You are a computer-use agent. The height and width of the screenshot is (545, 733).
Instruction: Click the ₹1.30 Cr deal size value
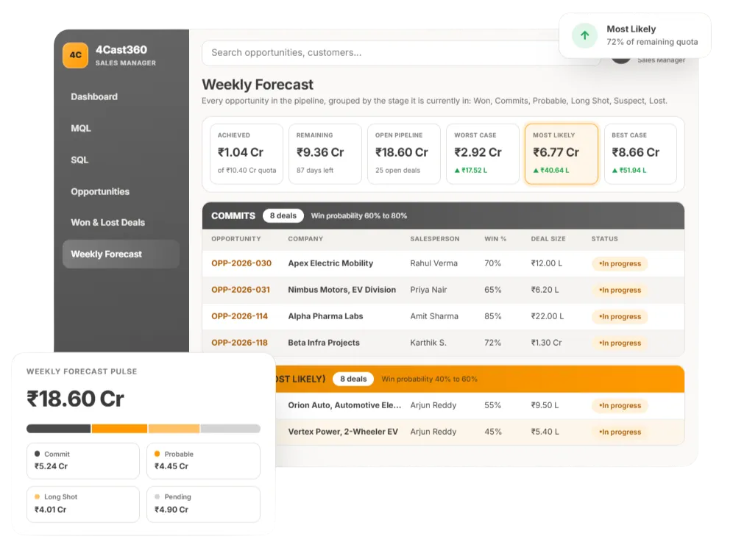click(546, 343)
